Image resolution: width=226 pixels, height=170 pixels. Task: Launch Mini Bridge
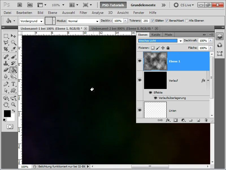coord(30,5)
